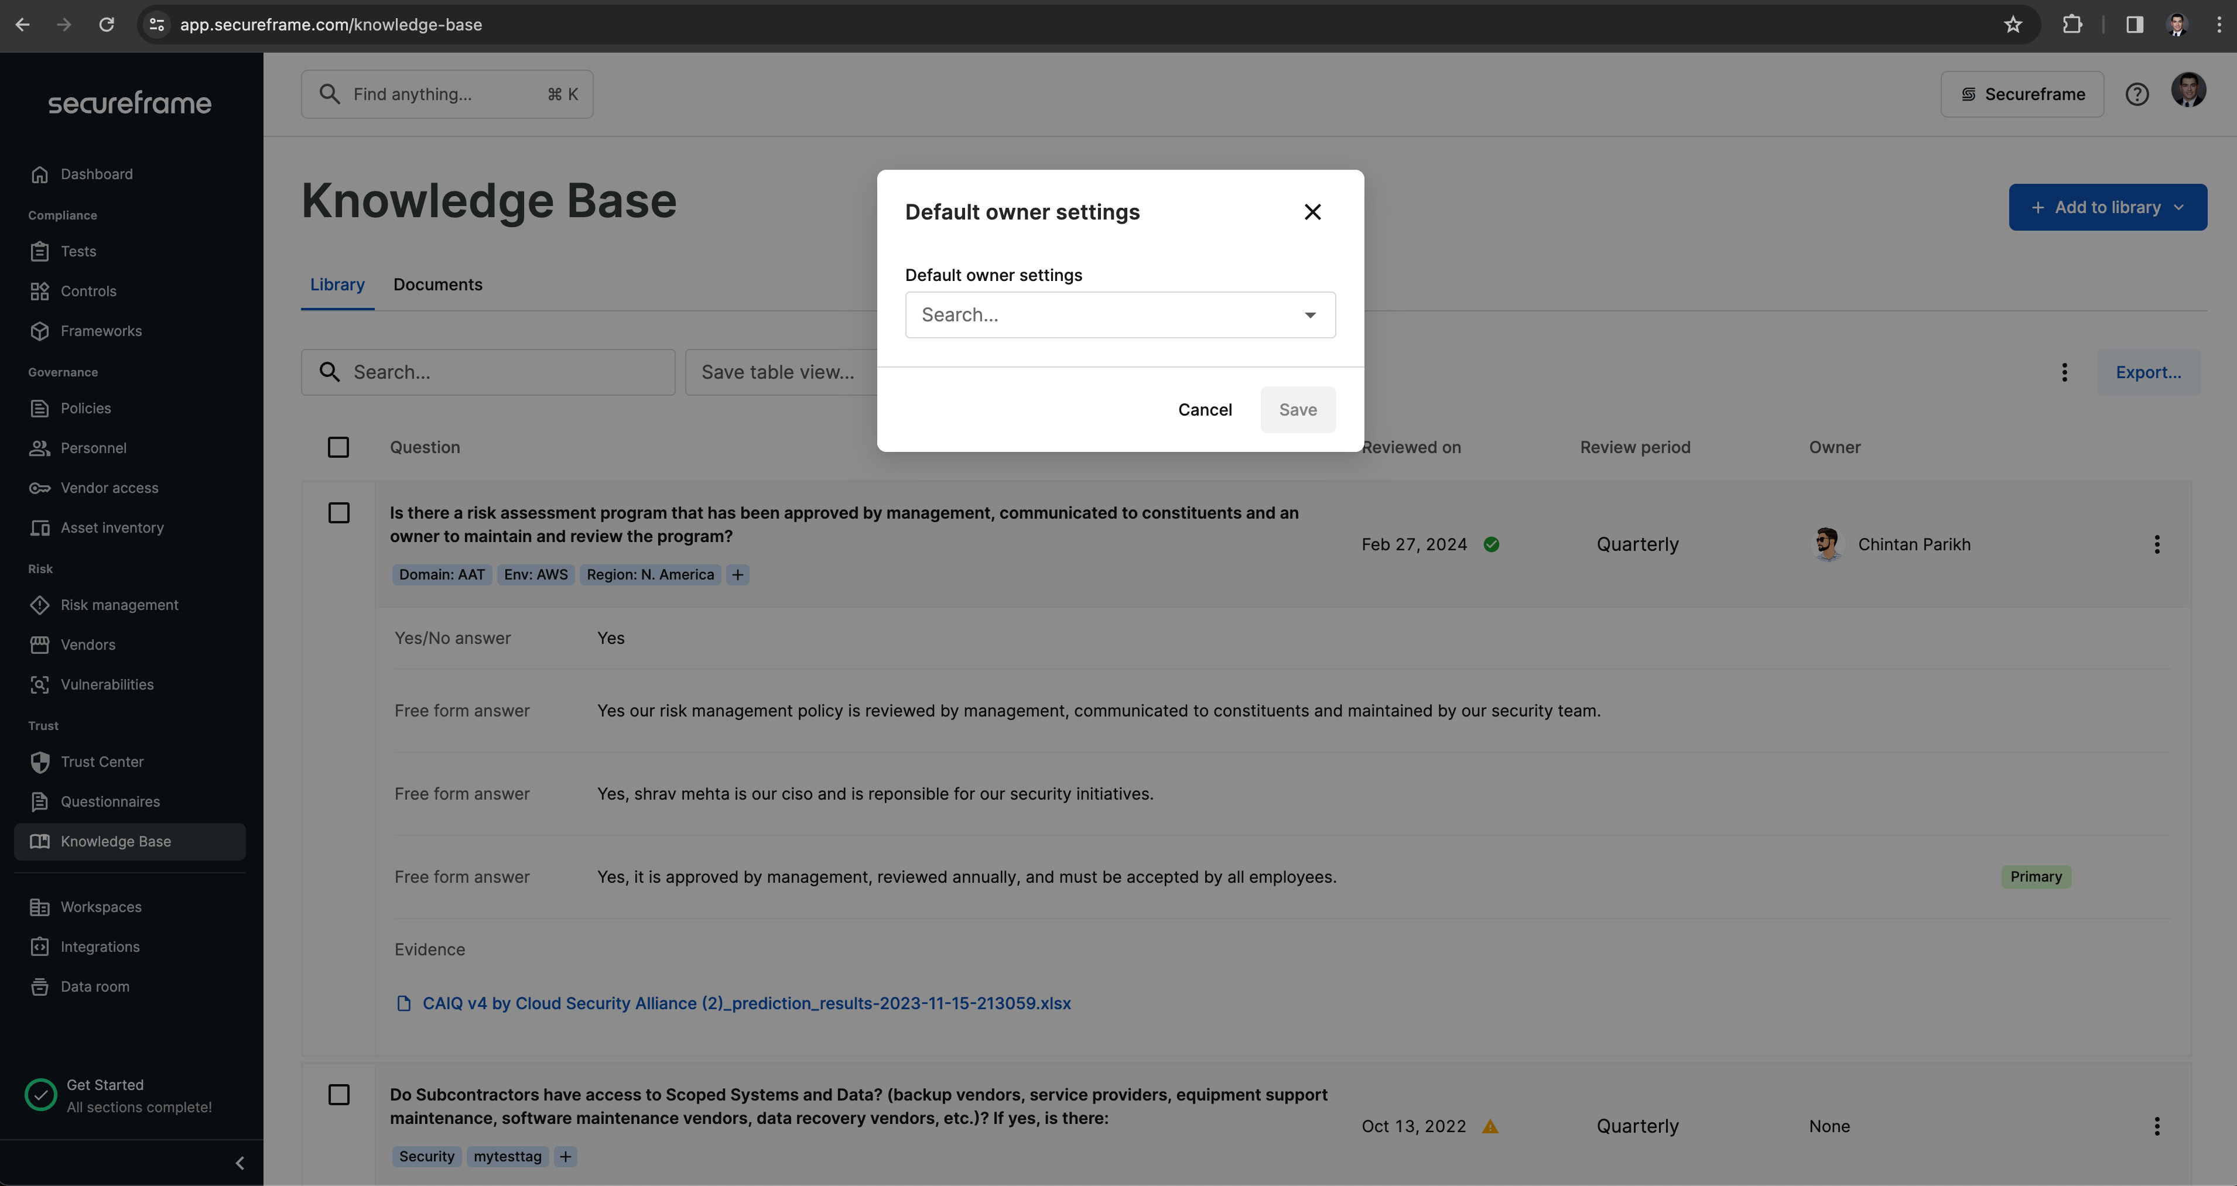The height and width of the screenshot is (1186, 2237).
Task: Reload the page in the browser
Action: 106,25
